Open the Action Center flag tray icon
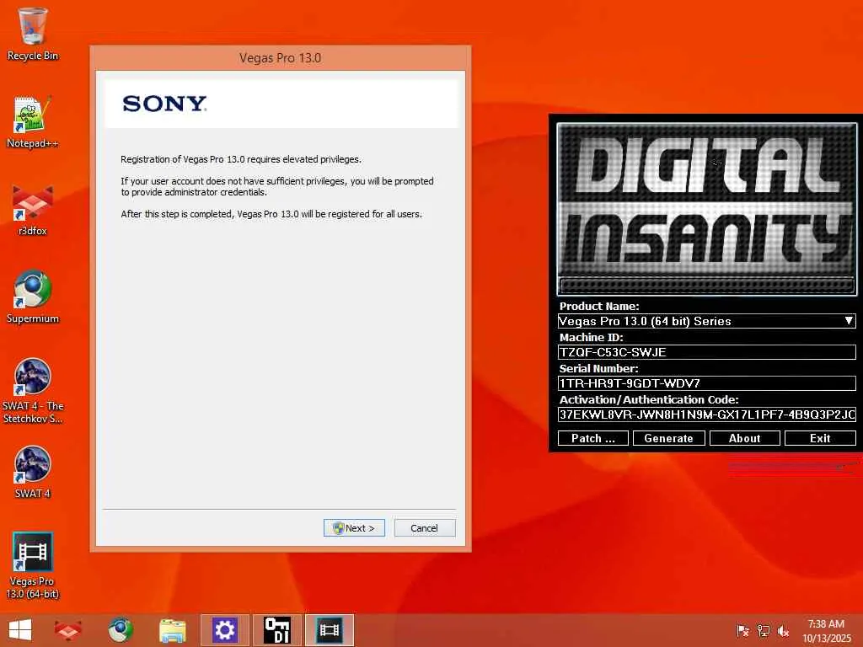Image resolution: width=863 pixels, height=647 pixels. pyautogui.click(x=742, y=631)
